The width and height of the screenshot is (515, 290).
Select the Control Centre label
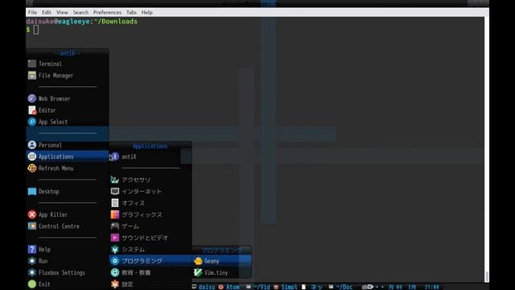(59, 226)
